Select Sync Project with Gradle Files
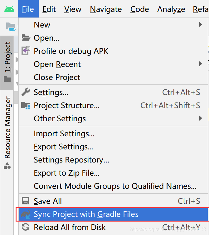209x235 pixels. point(113,214)
